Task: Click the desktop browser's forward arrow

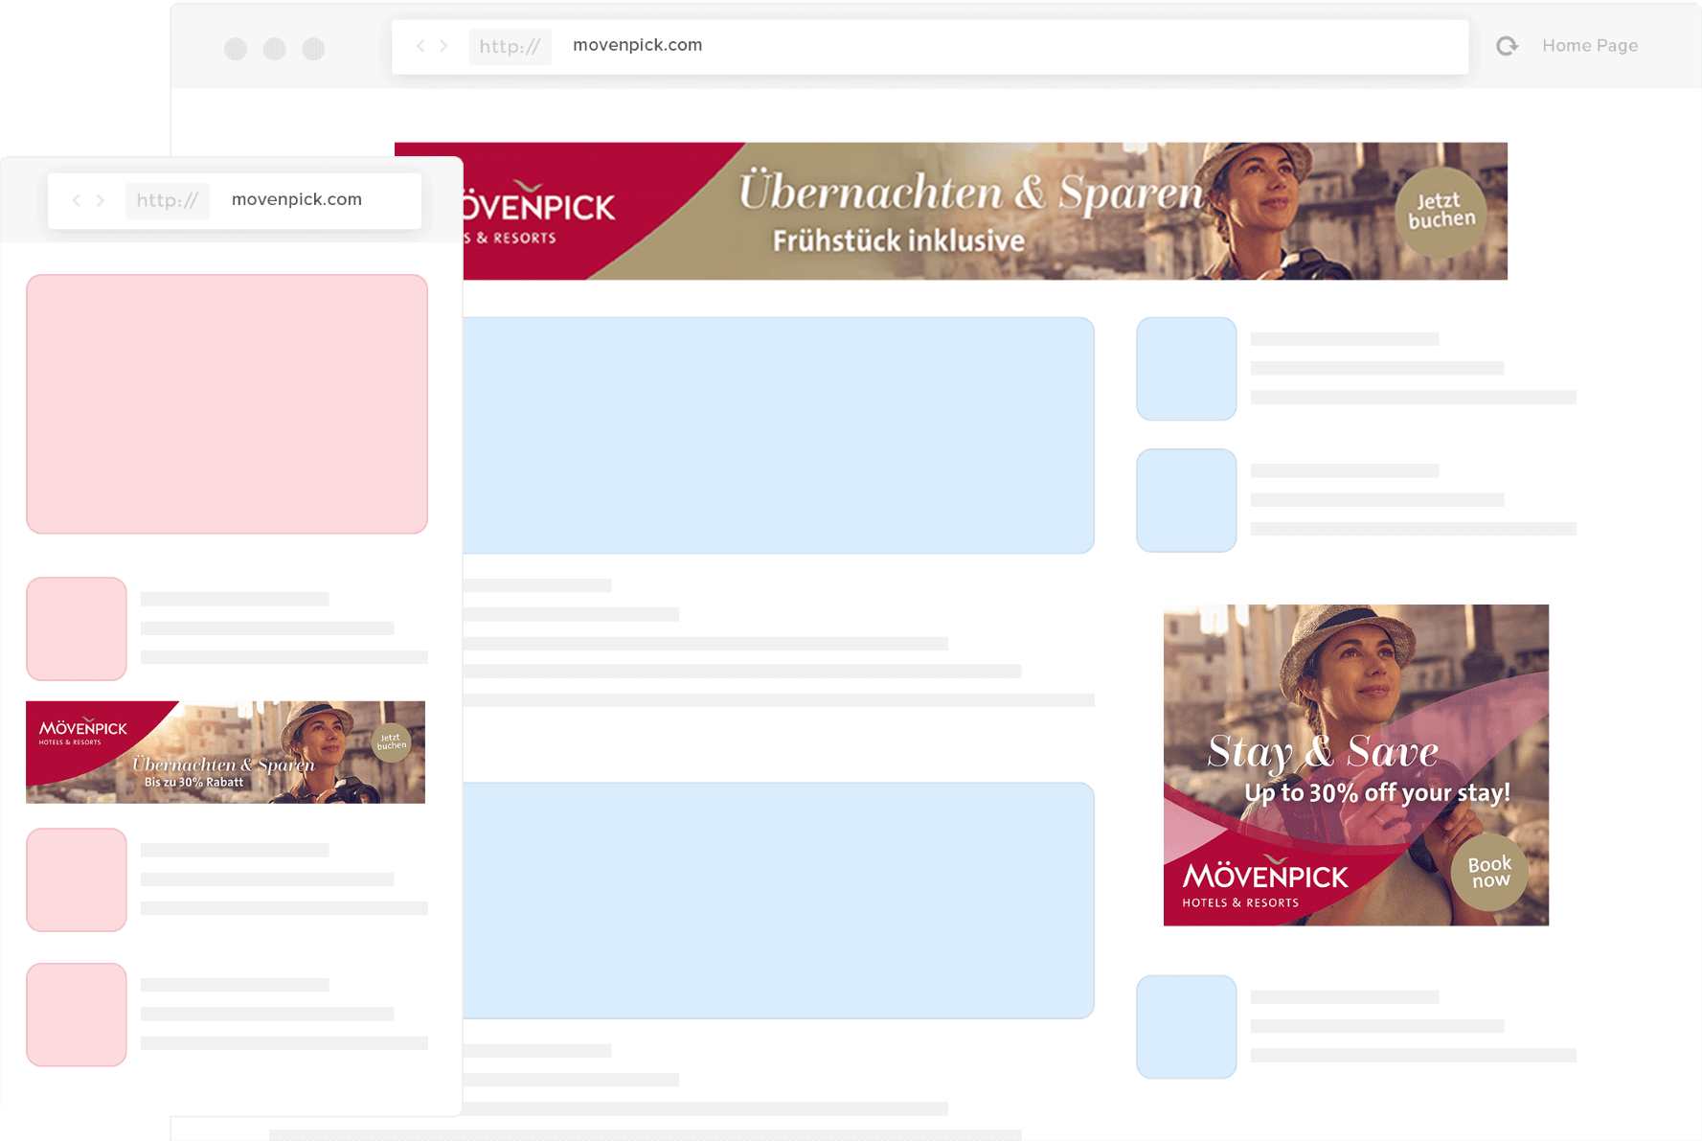Action: tap(443, 46)
